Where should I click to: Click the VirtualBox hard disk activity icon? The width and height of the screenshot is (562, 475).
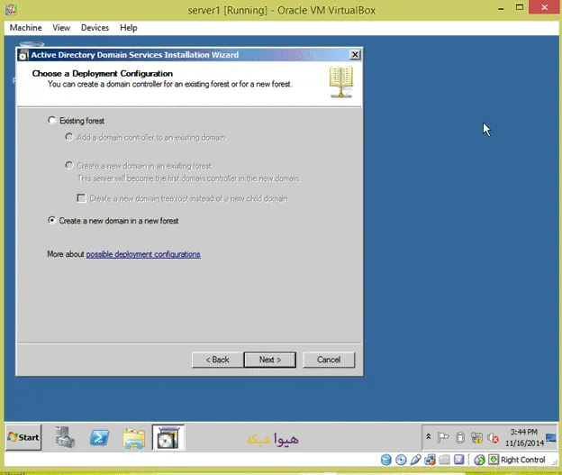pyautogui.click(x=386, y=460)
